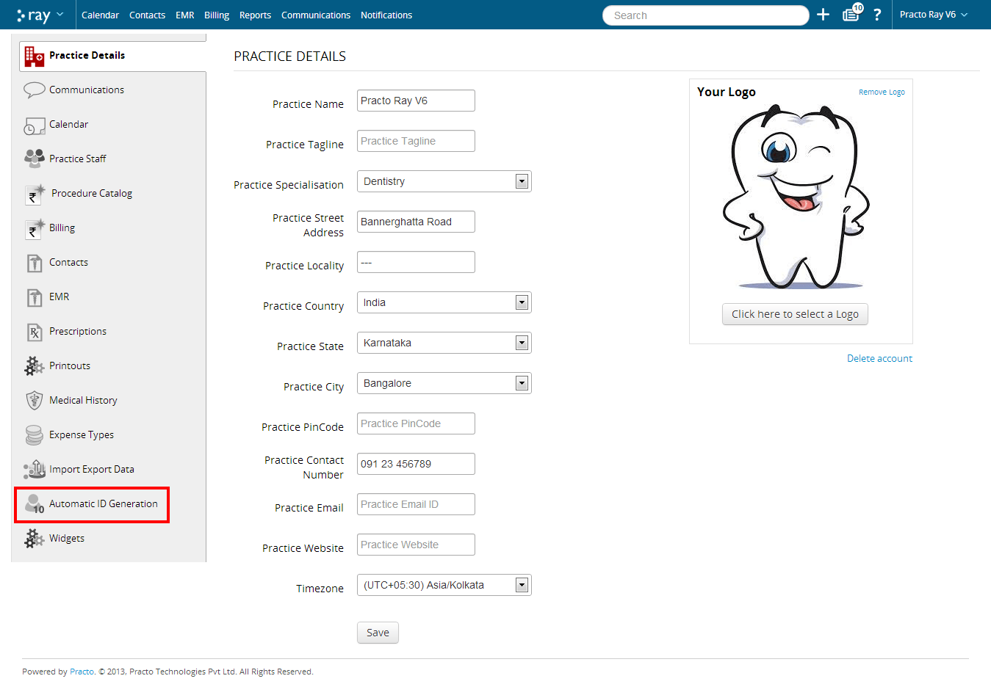Click the add (+) icon in top bar
The width and height of the screenshot is (991, 684).
pos(823,15)
